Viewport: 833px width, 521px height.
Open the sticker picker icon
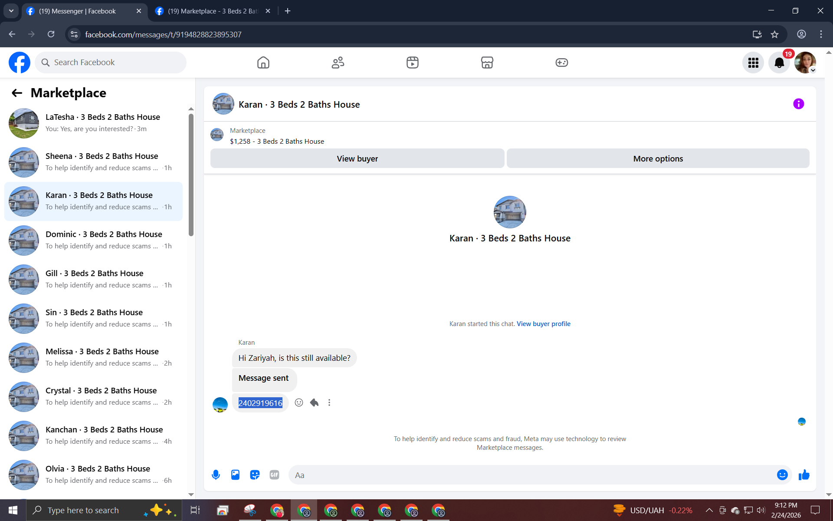click(x=255, y=475)
